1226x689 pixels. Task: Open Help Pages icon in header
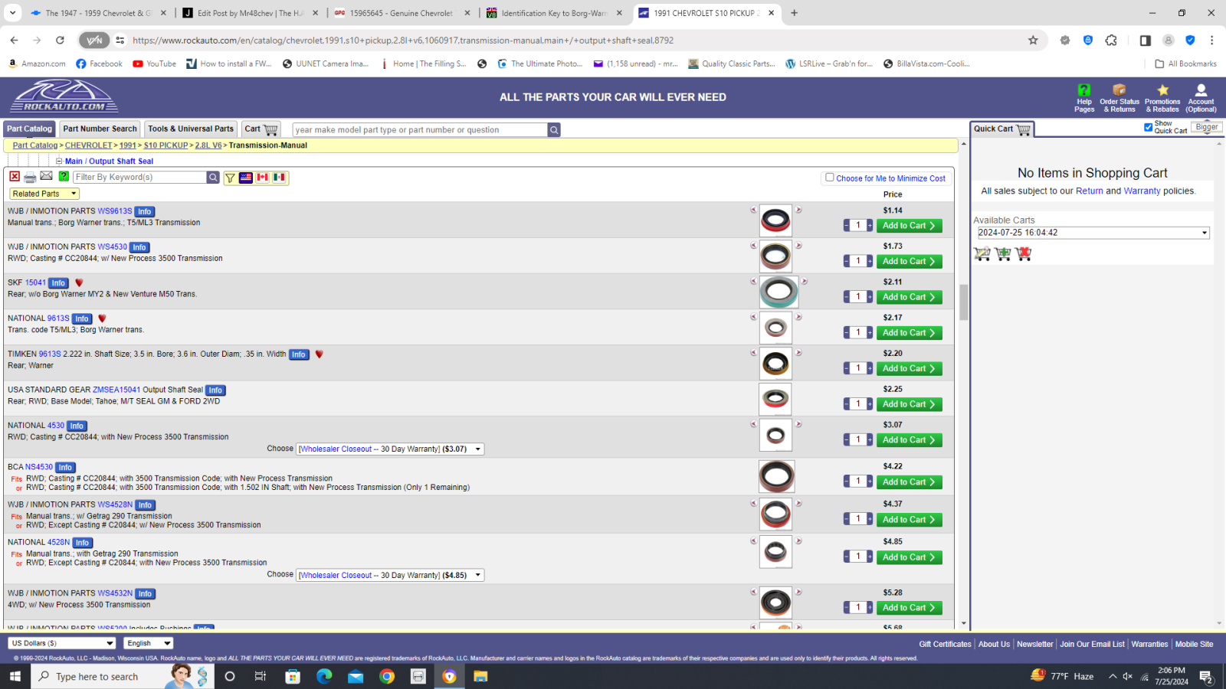coord(1084,98)
